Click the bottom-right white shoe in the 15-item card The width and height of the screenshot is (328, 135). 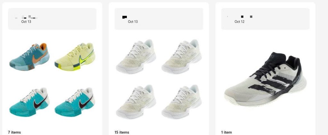182,101
